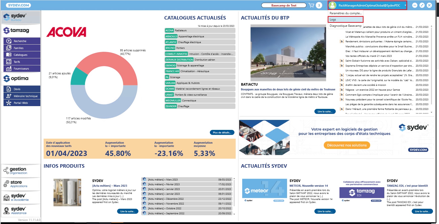
Task: Open Catalogues in the sidebar
Action: pyautogui.click(x=22, y=55)
